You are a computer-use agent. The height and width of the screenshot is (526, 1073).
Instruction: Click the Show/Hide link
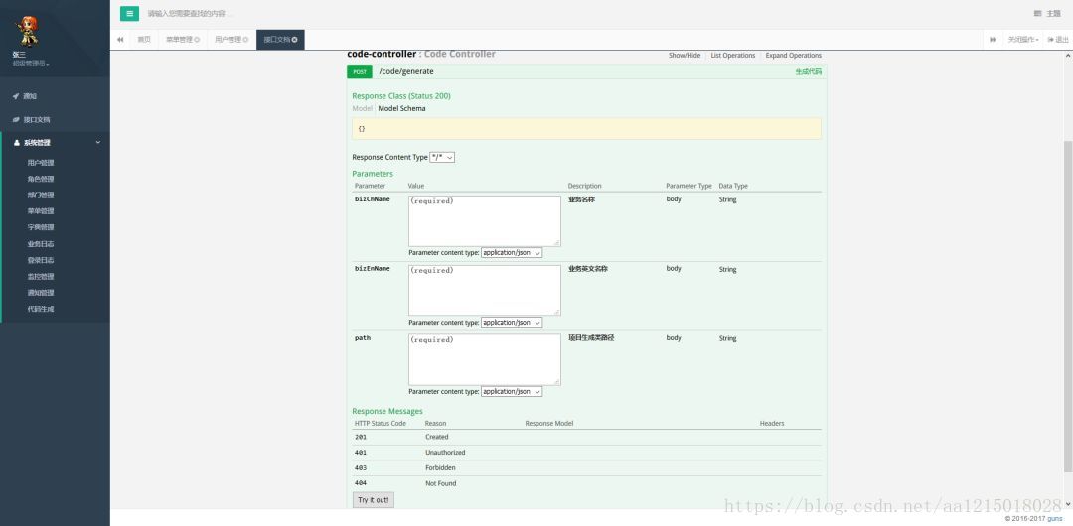pos(685,56)
